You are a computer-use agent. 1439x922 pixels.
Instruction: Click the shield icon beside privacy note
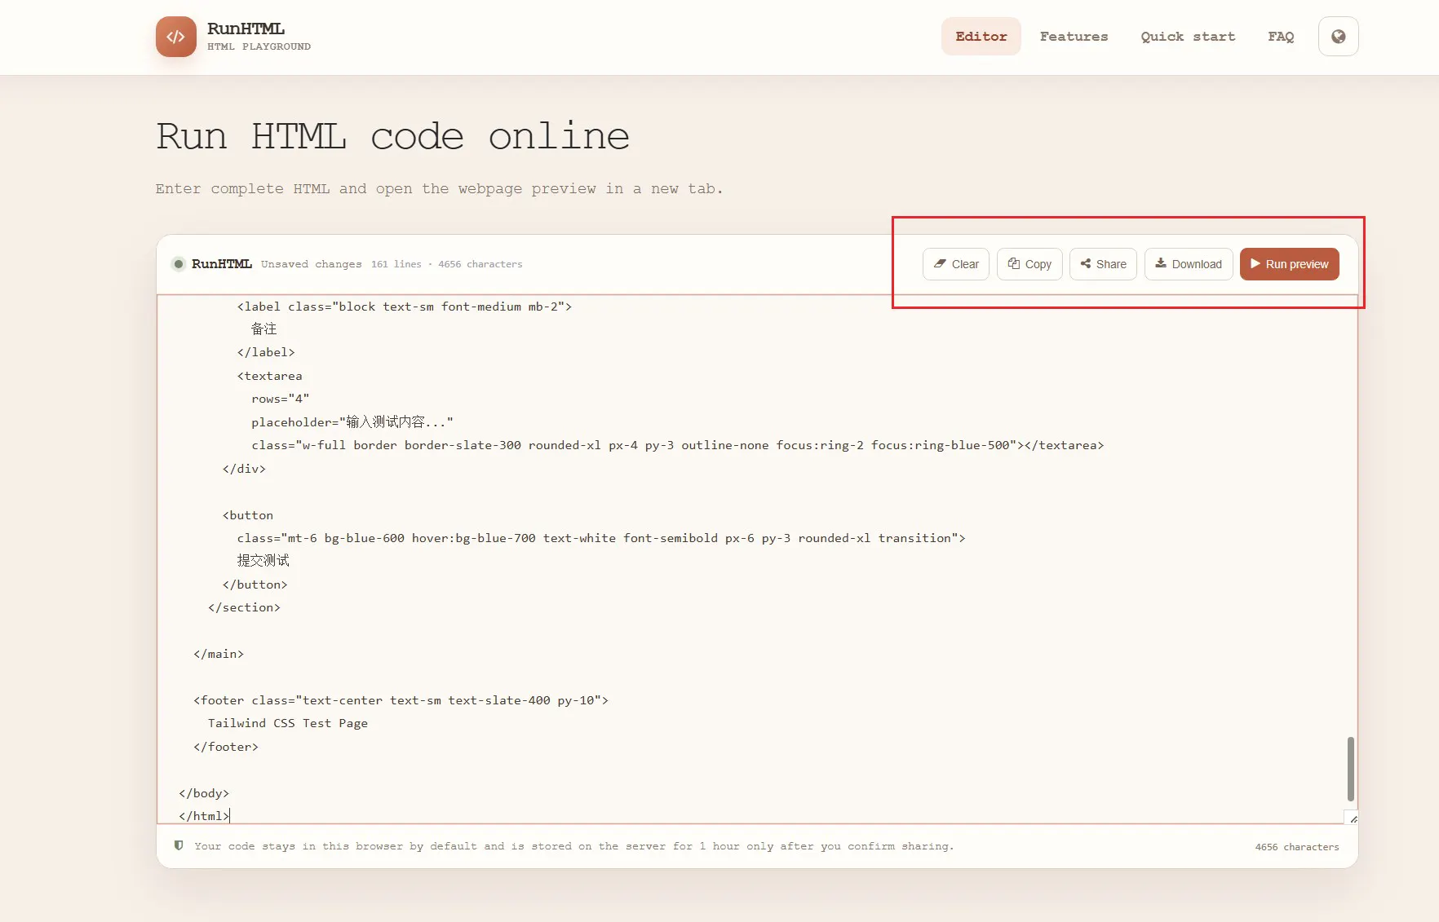(179, 845)
